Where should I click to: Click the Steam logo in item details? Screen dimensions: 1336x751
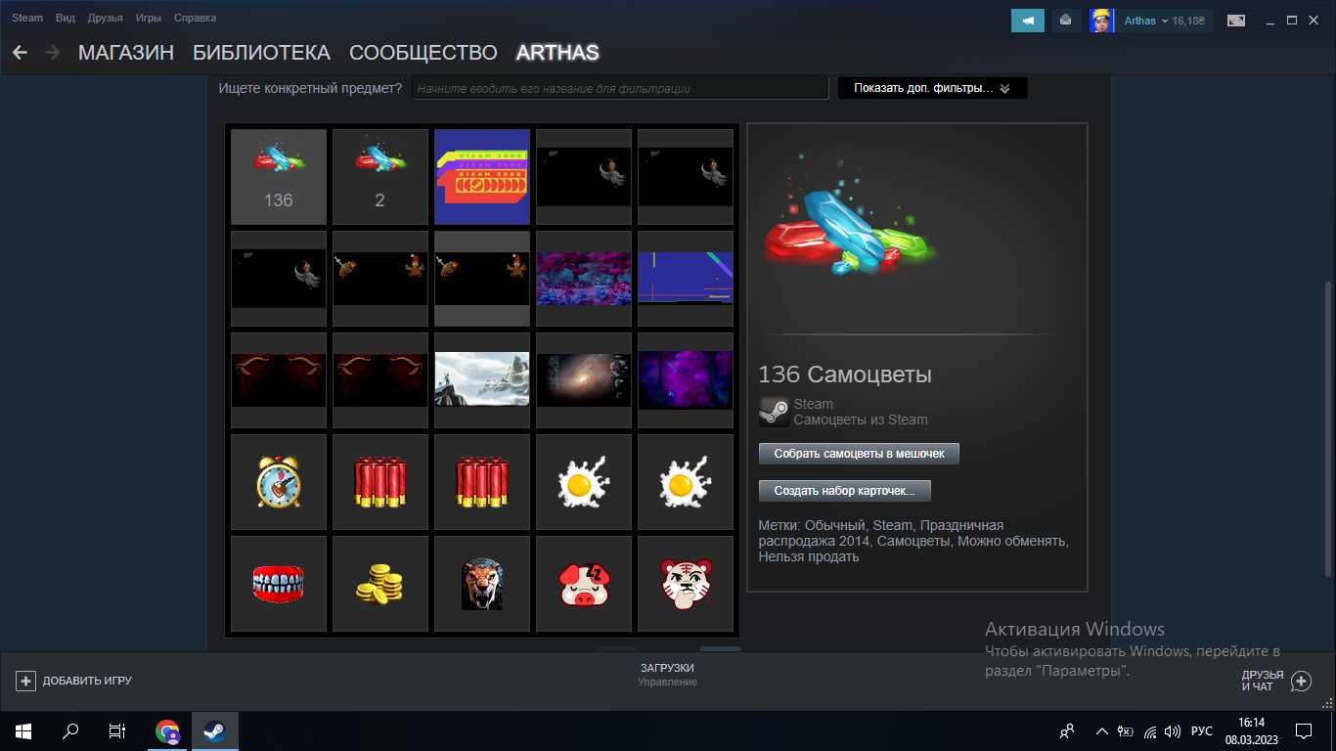point(774,412)
